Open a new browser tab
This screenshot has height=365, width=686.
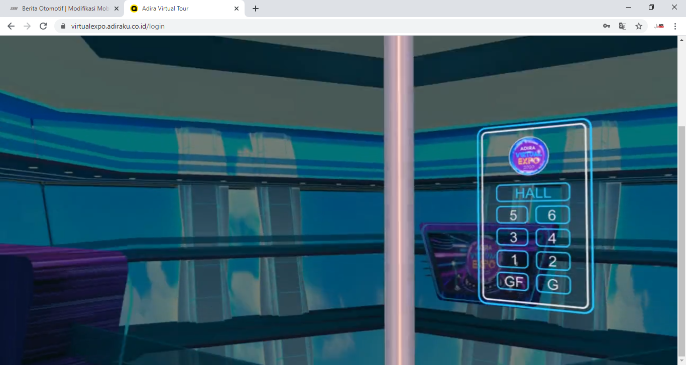point(256,9)
